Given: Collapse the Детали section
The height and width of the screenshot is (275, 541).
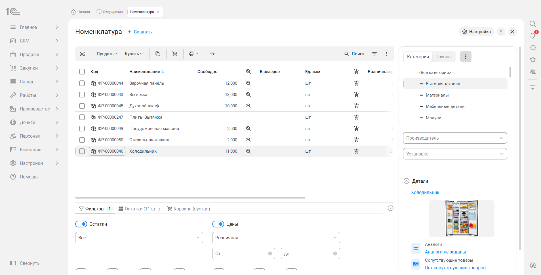Looking at the screenshot, I should [407, 181].
